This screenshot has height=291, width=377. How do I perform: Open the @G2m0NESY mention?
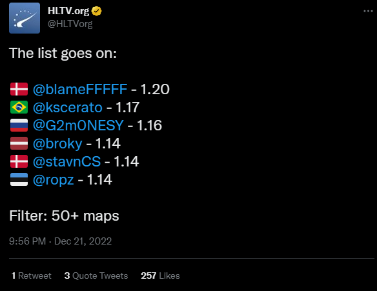point(78,125)
